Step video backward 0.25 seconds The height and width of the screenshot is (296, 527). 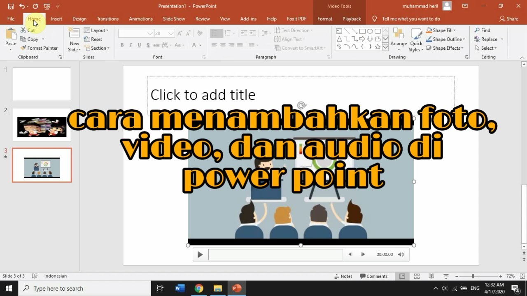coord(350,254)
